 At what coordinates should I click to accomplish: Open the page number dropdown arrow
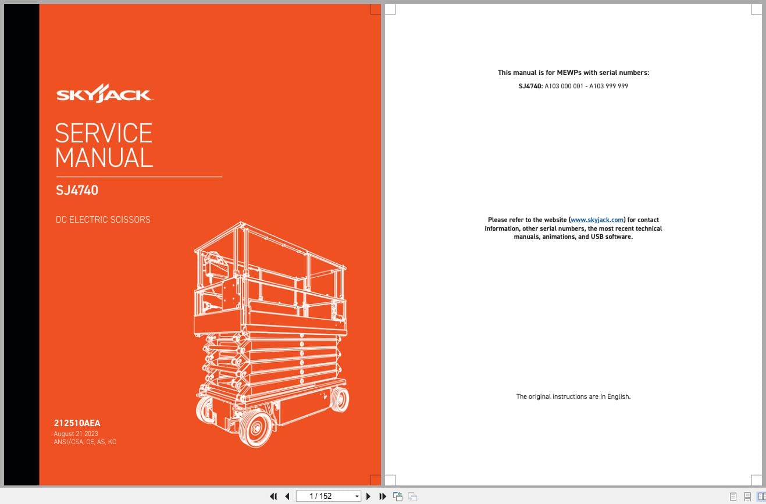point(357,496)
